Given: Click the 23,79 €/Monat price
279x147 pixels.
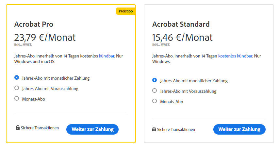Looking at the screenshot, I should 45,37.
